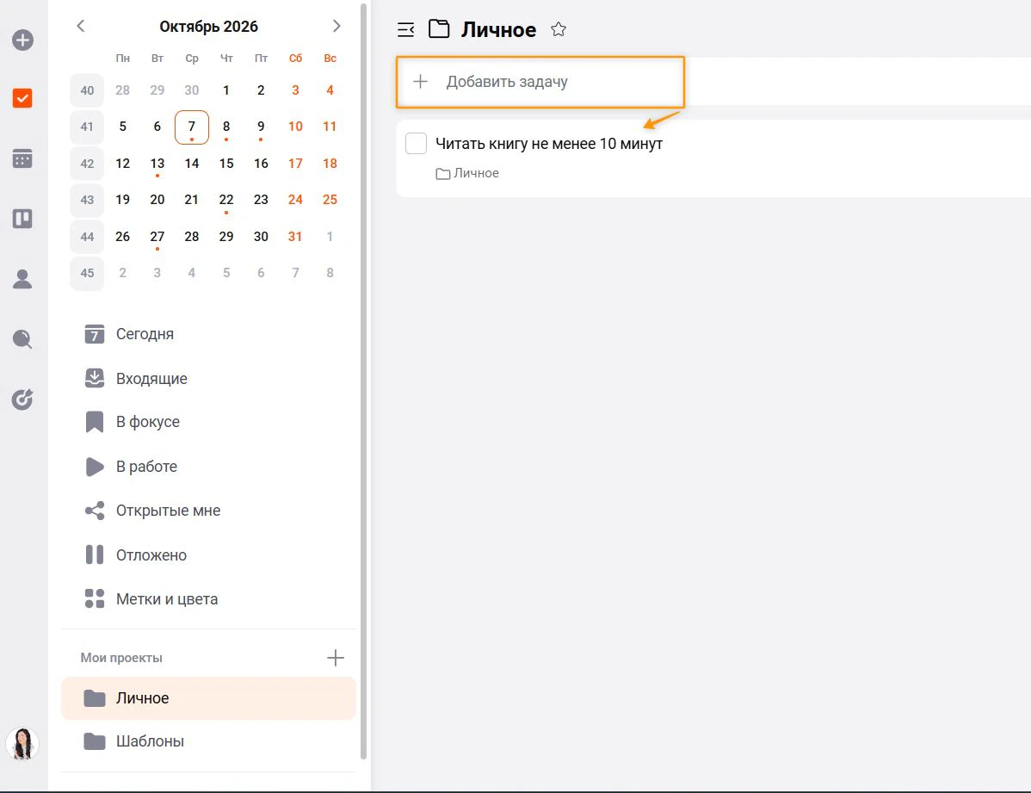The height and width of the screenshot is (793, 1031).
Task: Open the Отложено list
Action: 208,555
